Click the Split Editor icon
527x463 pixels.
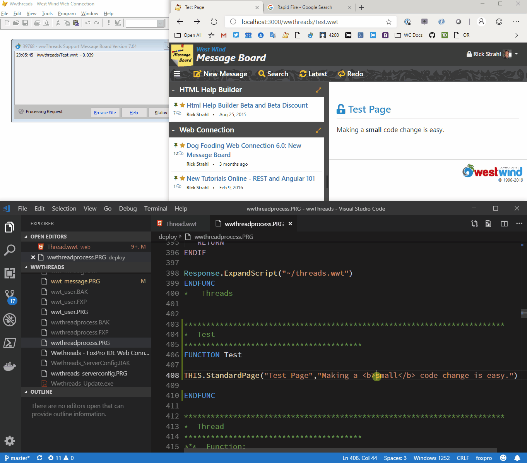(504, 224)
